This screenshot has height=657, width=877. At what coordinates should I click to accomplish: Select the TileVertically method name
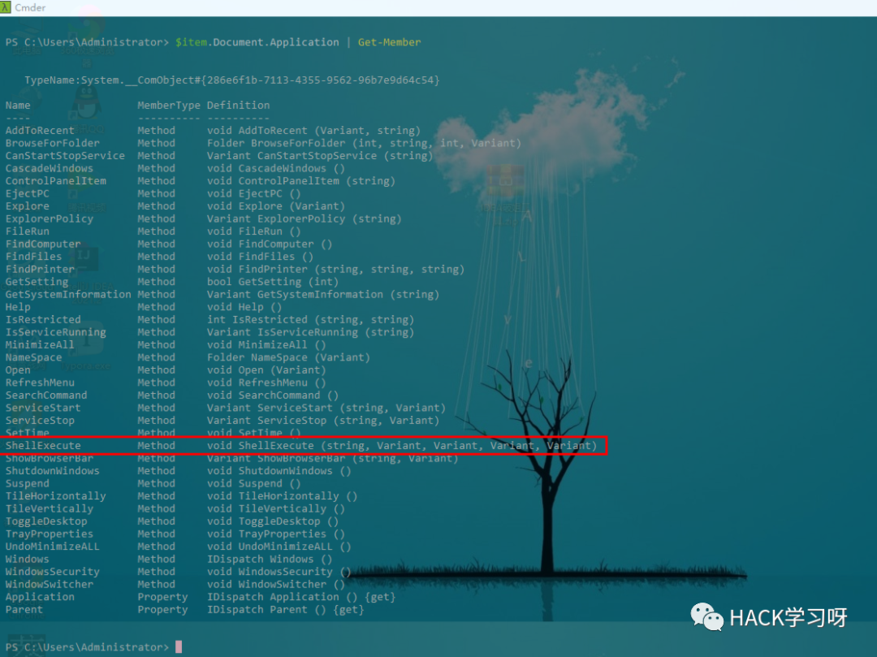50,509
